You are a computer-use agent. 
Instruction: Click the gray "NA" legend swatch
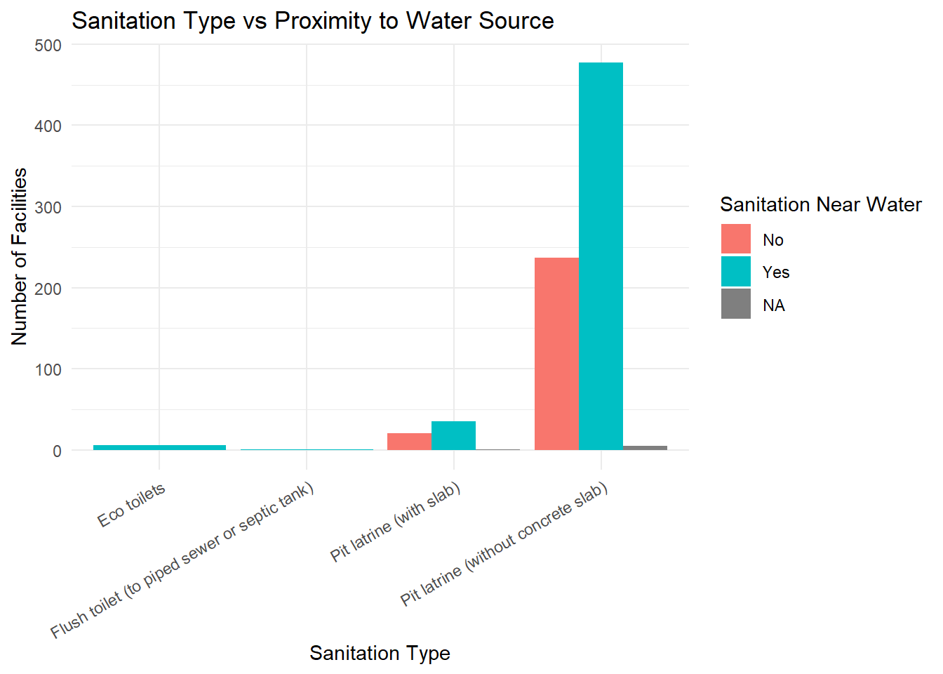tap(735, 305)
